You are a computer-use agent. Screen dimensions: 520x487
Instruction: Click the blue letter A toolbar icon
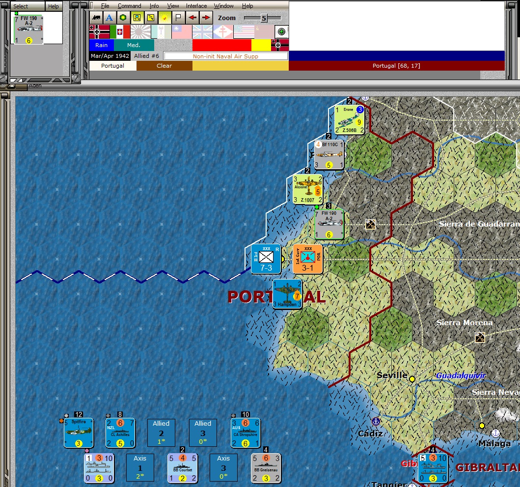coord(109,18)
